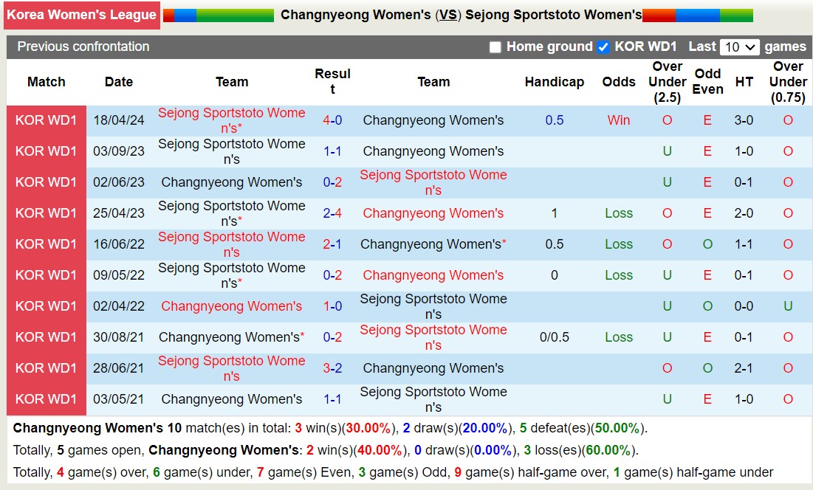
Task: Toggle the Home ground checkbox on
Action: click(x=495, y=46)
